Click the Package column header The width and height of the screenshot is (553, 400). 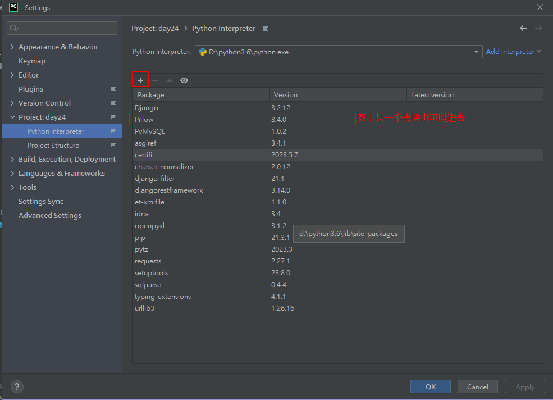[x=202, y=94]
